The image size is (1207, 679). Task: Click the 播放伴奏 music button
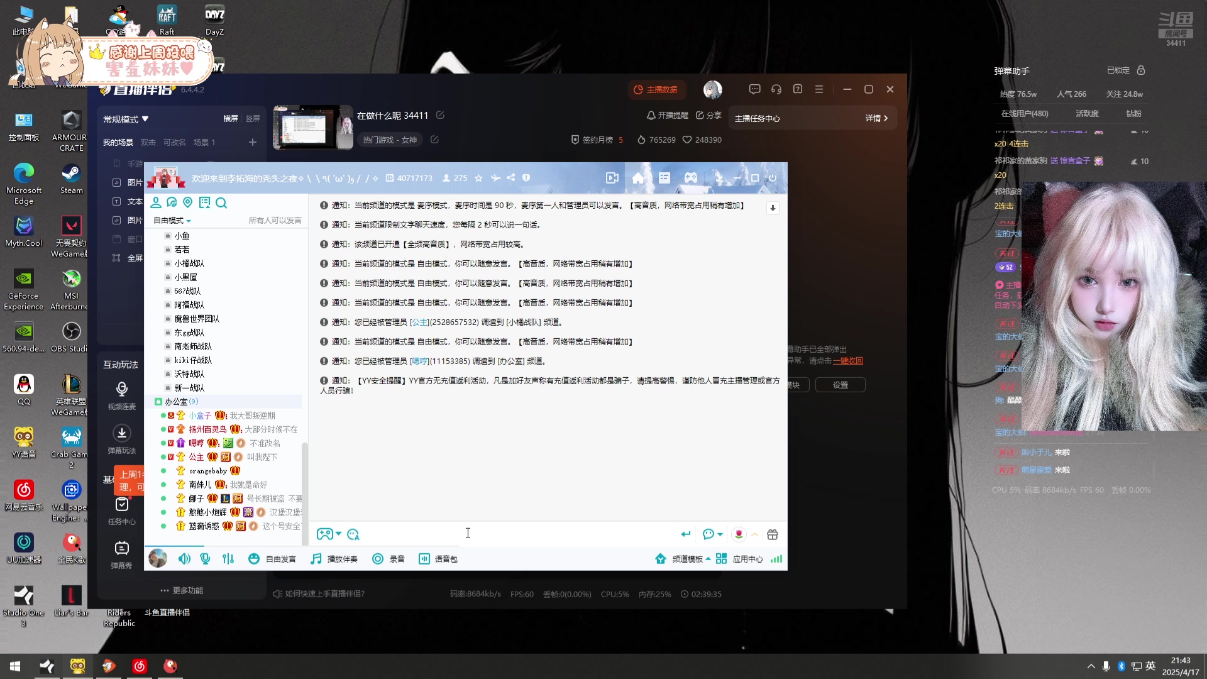pos(334,559)
